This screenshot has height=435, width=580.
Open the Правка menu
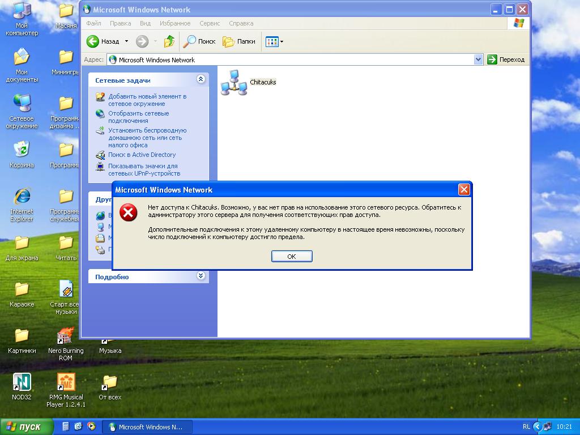point(120,23)
